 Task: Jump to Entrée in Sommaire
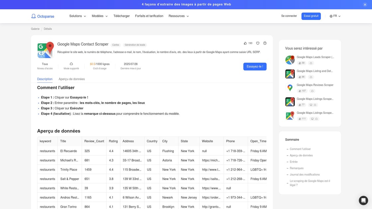tap(294, 162)
